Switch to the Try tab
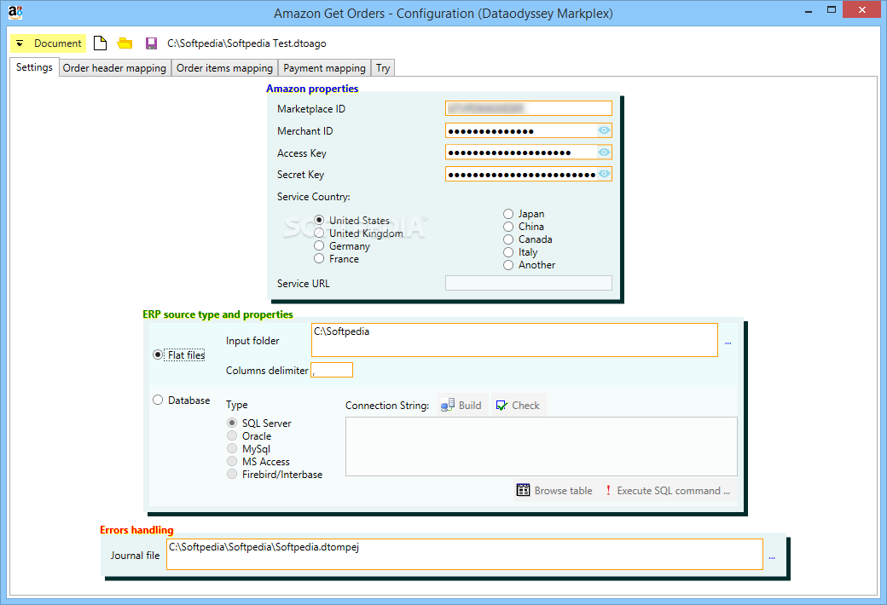 coord(383,68)
